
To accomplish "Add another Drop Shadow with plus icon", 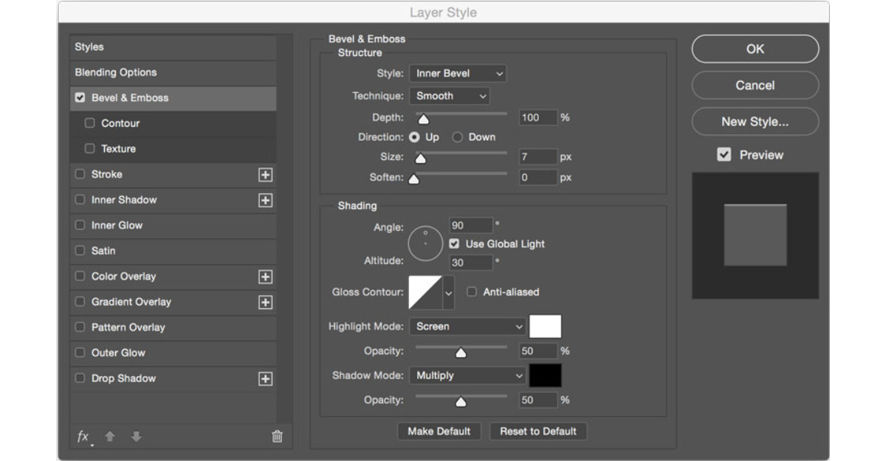I will [265, 379].
